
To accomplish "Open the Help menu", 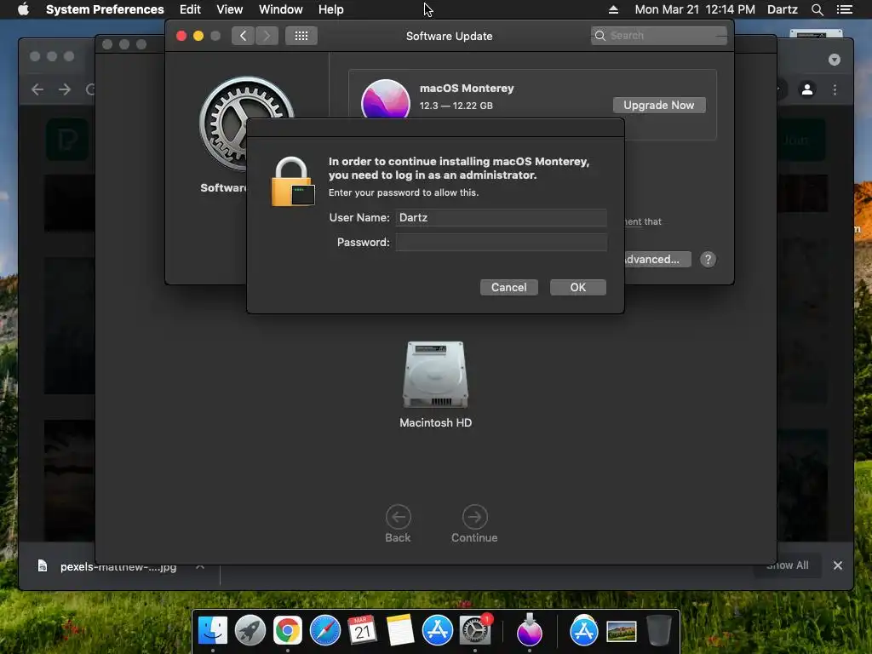I will pos(330,9).
